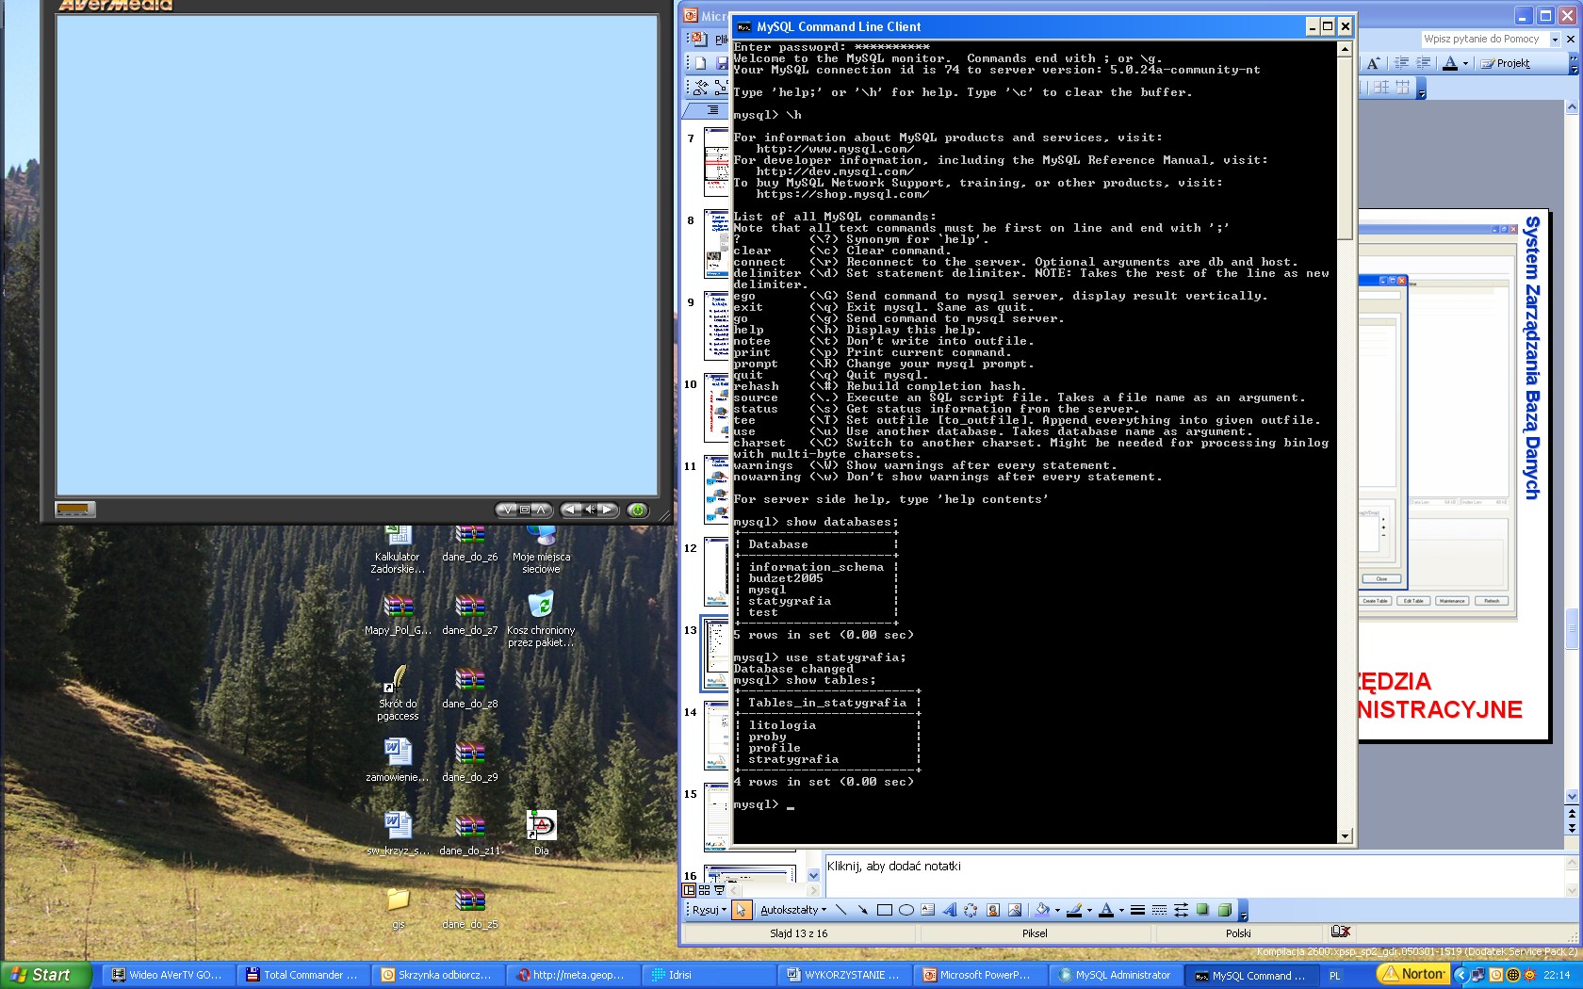Expand drawing toolbar options overflow
1583x989 pixels.
click(x=1243, y=911)
